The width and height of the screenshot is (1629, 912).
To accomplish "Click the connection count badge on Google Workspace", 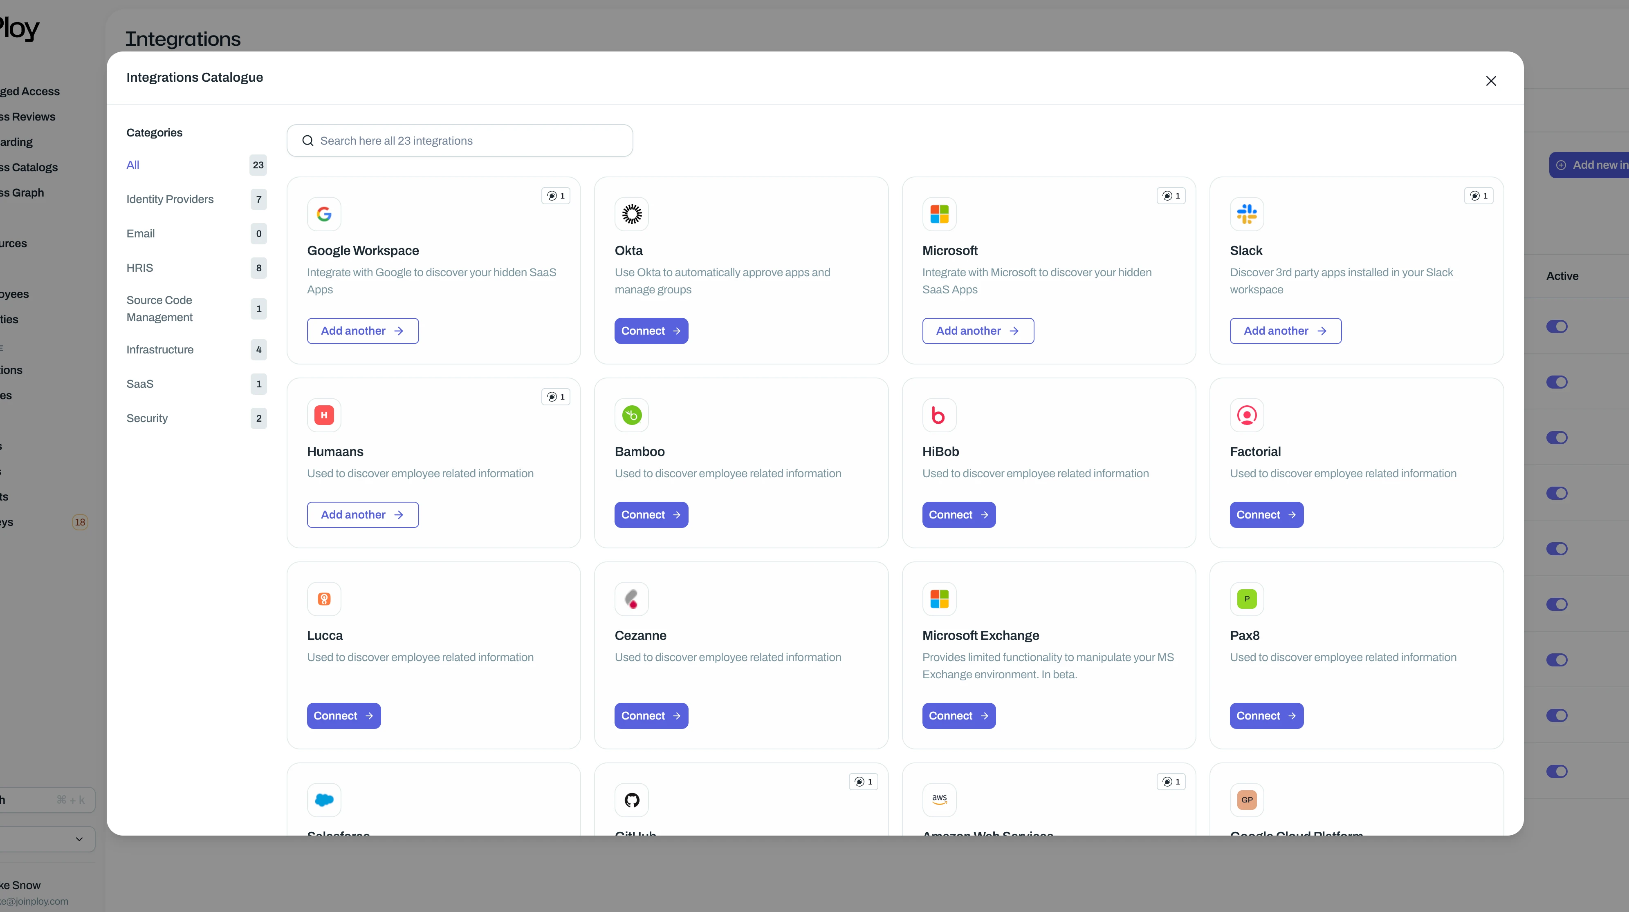I will point(556,196).
